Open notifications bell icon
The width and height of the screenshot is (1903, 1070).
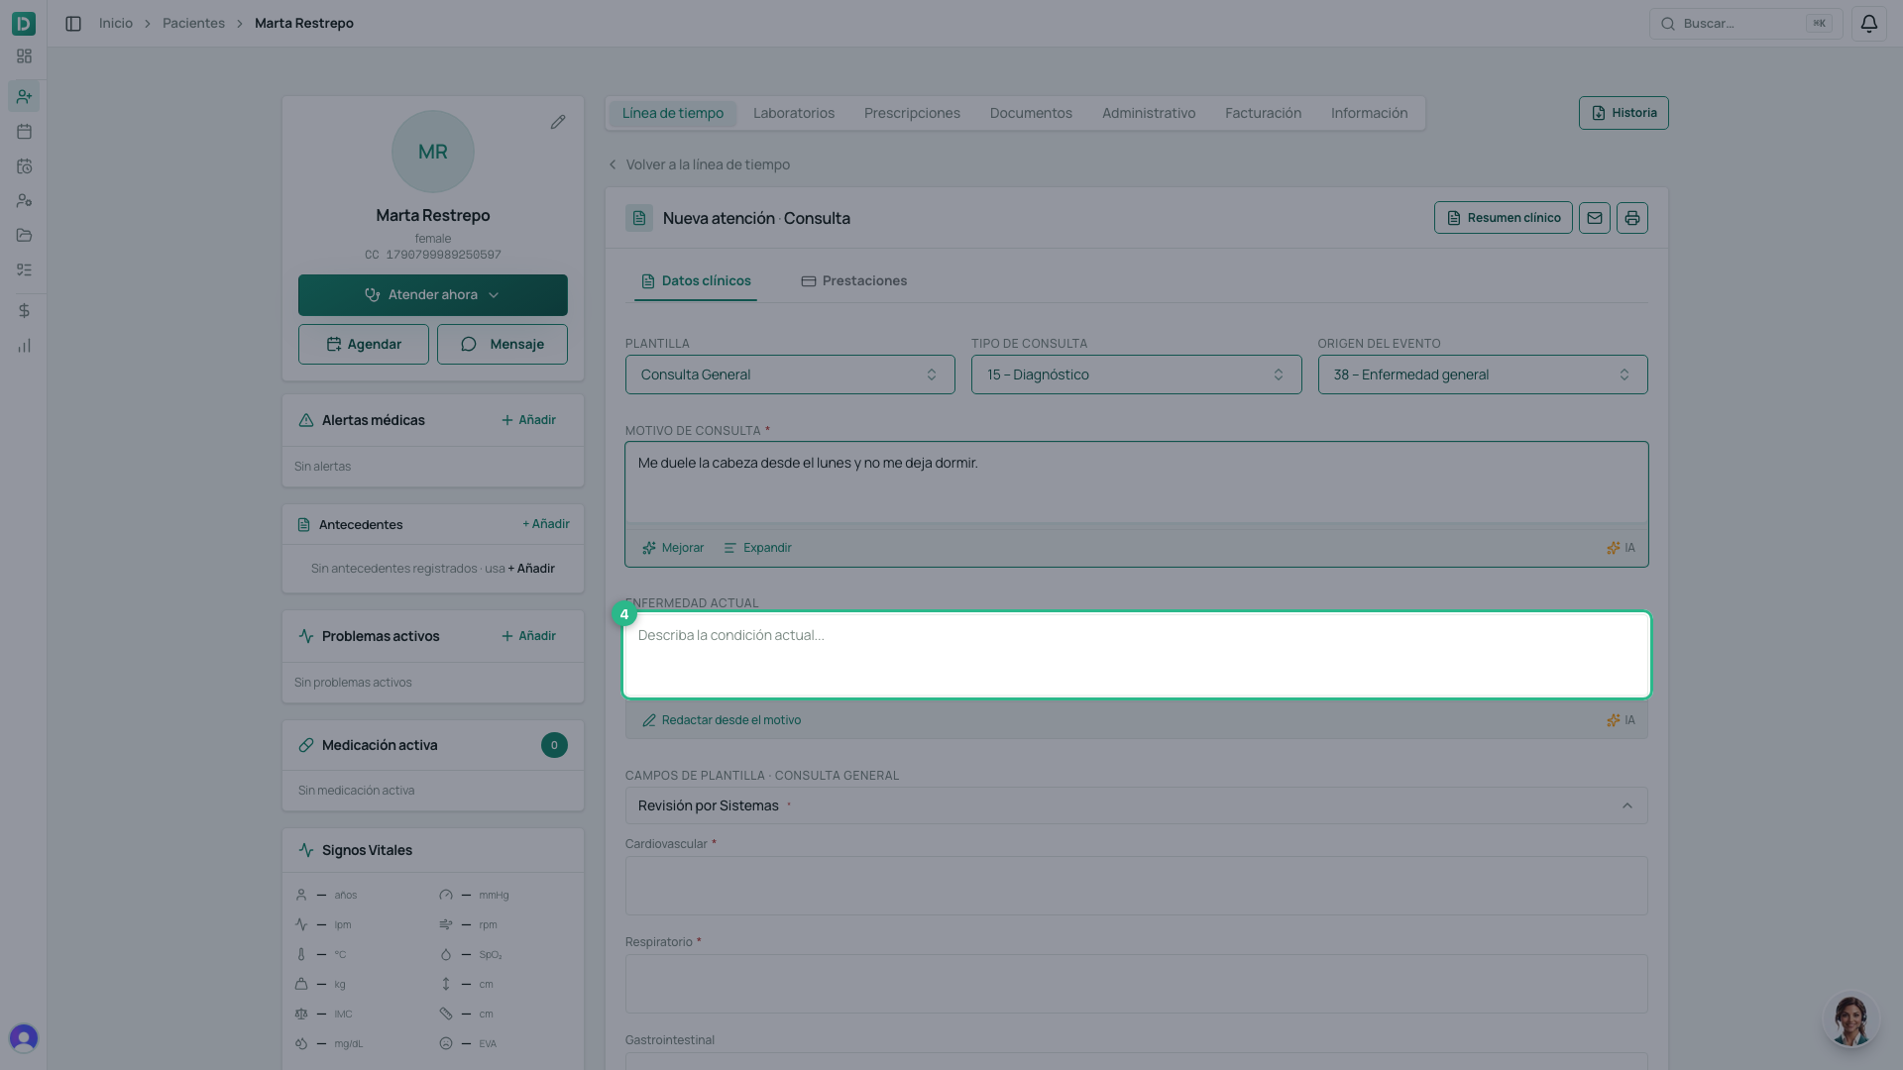(x=1868, y=23)
